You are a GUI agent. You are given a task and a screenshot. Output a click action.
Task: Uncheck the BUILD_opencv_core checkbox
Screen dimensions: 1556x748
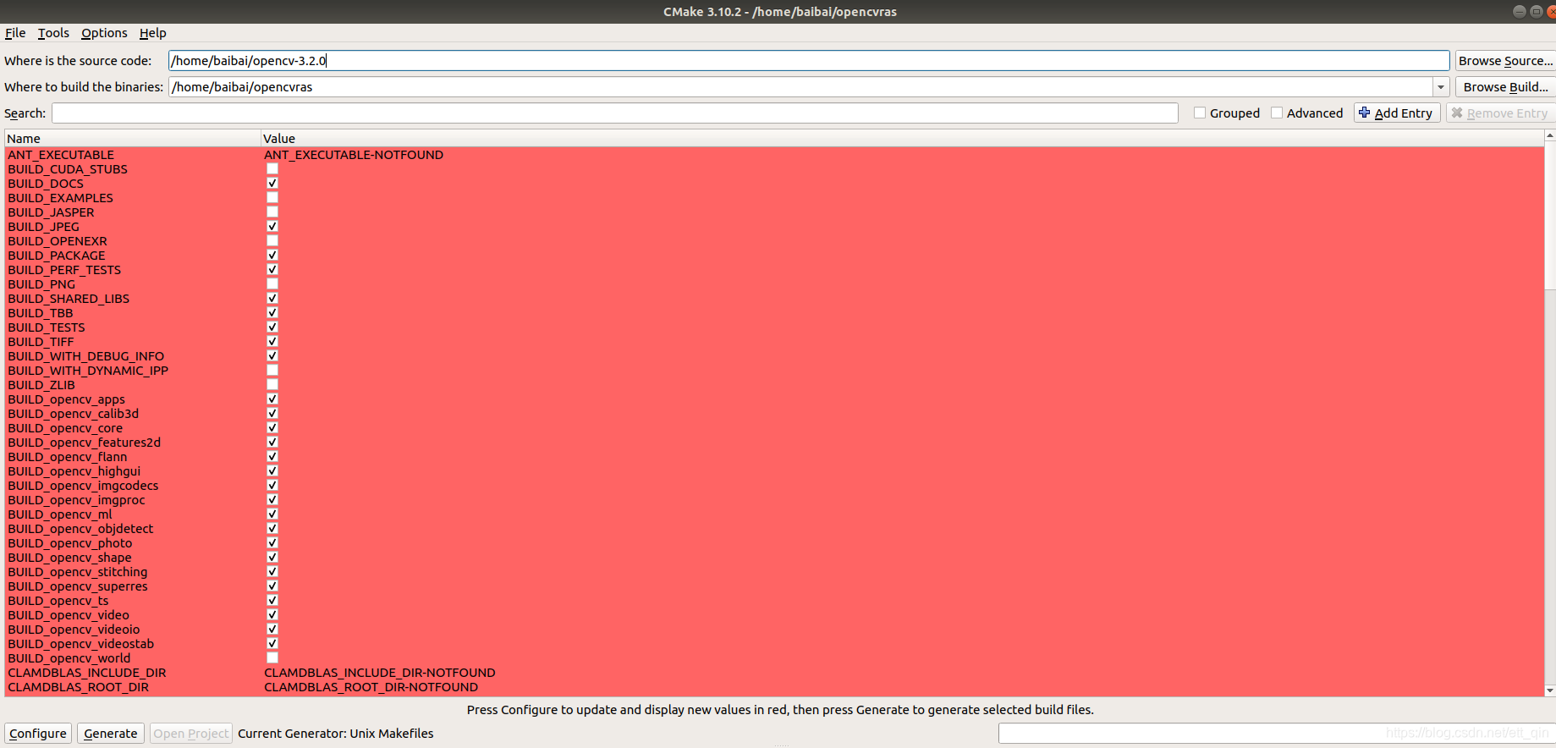(272, 427)
